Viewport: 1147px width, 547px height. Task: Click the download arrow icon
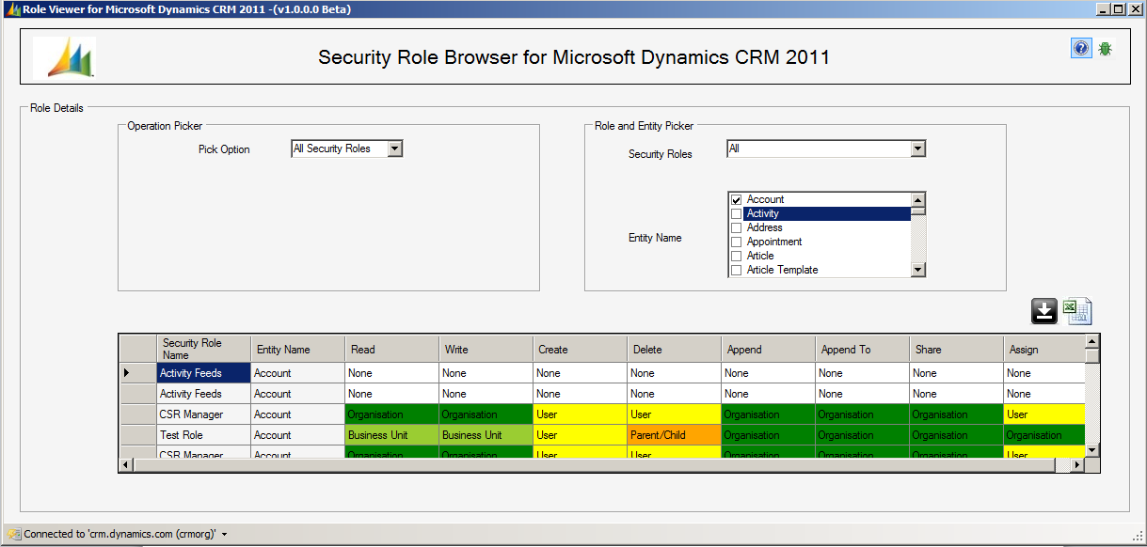click(x=1044, y=310)
